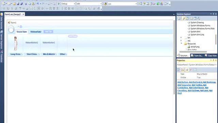Click the View Designer icon in Solution Explorer
Image resolution: width=218 pixels, height=123 pixels.
click(195, 18)
